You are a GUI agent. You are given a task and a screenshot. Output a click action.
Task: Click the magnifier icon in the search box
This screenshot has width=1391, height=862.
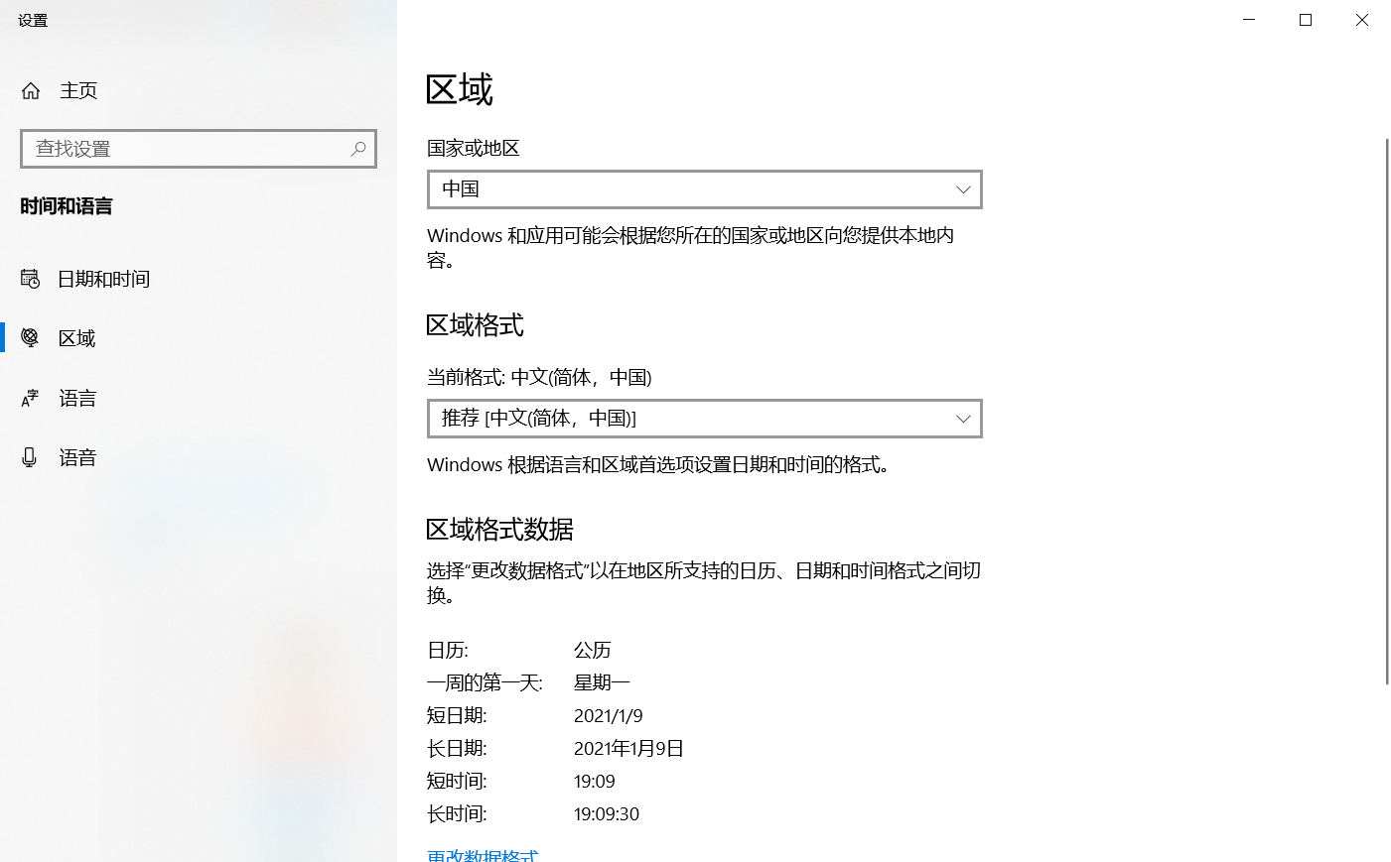pos(358,149)
